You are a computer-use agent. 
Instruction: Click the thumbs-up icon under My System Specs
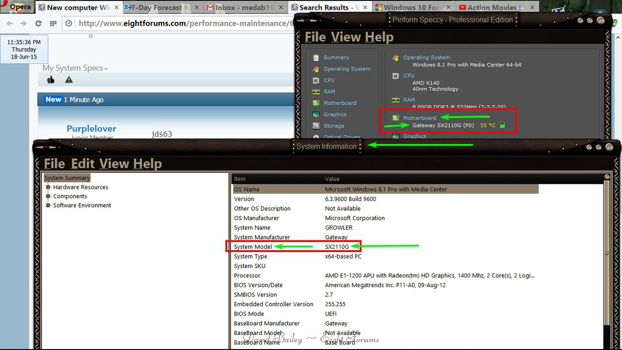[x=51, y=79]
